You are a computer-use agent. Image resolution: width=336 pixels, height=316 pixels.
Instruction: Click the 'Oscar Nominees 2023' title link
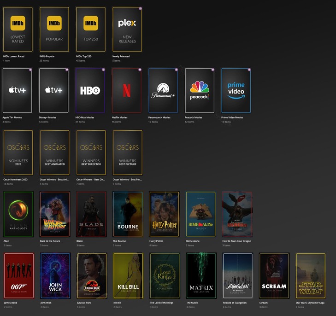click(15, 180)
